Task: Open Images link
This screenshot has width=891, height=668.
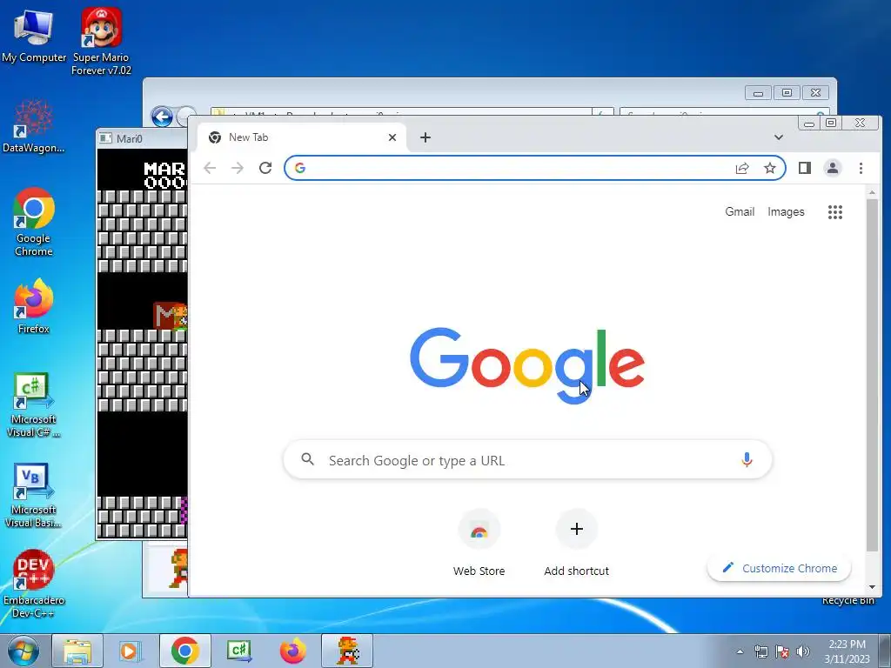Action: click(x=786, y=212)
